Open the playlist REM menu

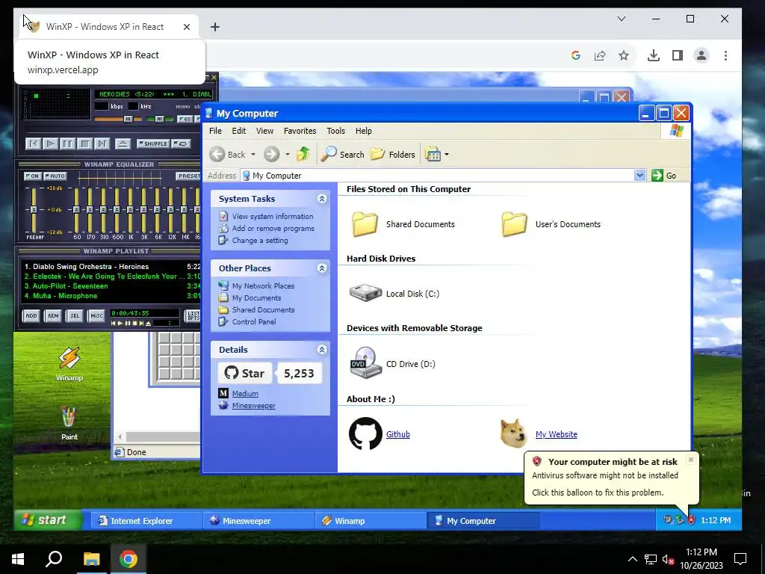click(53, 316)
